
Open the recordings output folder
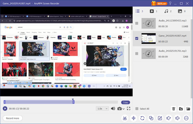(x=188, y=109)
